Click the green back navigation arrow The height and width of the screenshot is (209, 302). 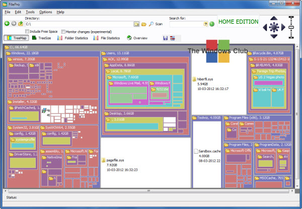tap(7, 24)
